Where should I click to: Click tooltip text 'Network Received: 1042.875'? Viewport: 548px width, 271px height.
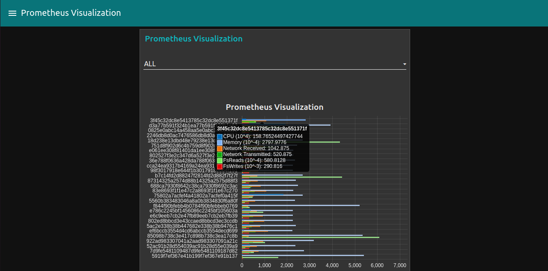click(256, 148)
